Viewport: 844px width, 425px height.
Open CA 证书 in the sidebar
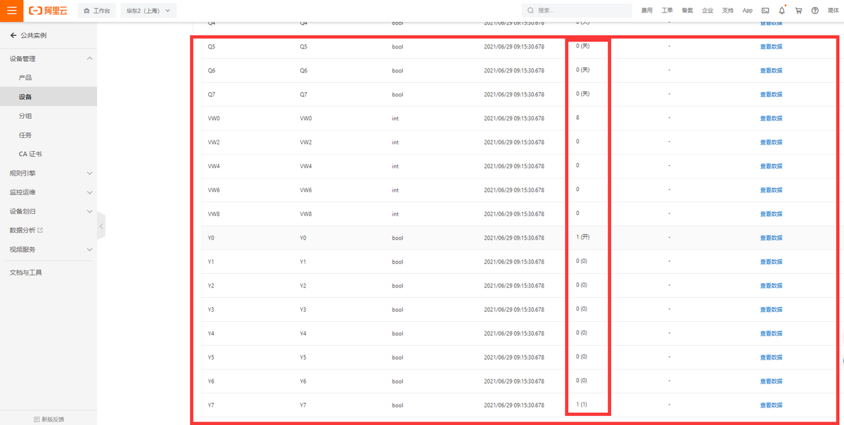31,154
